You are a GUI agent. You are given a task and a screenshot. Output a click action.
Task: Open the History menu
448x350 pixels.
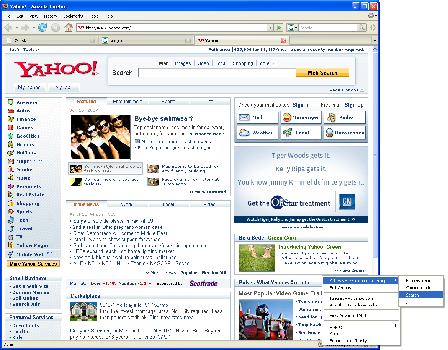[x=50, y=16]
